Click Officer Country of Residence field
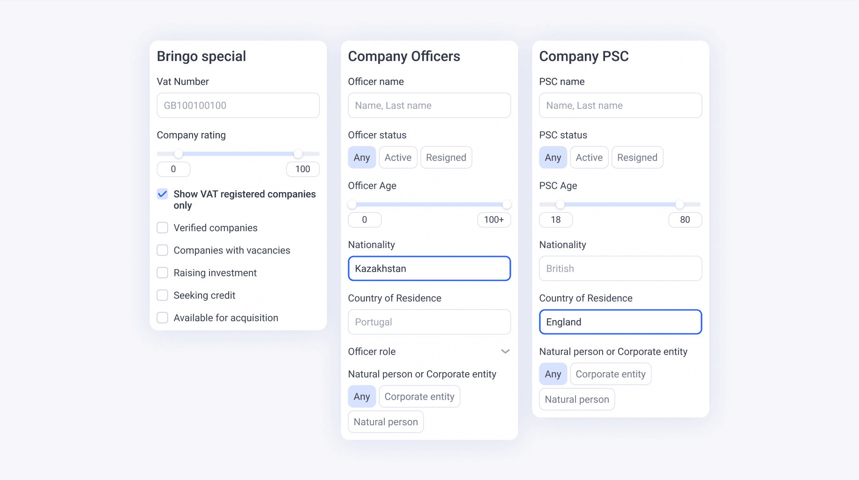 [429, 322]
